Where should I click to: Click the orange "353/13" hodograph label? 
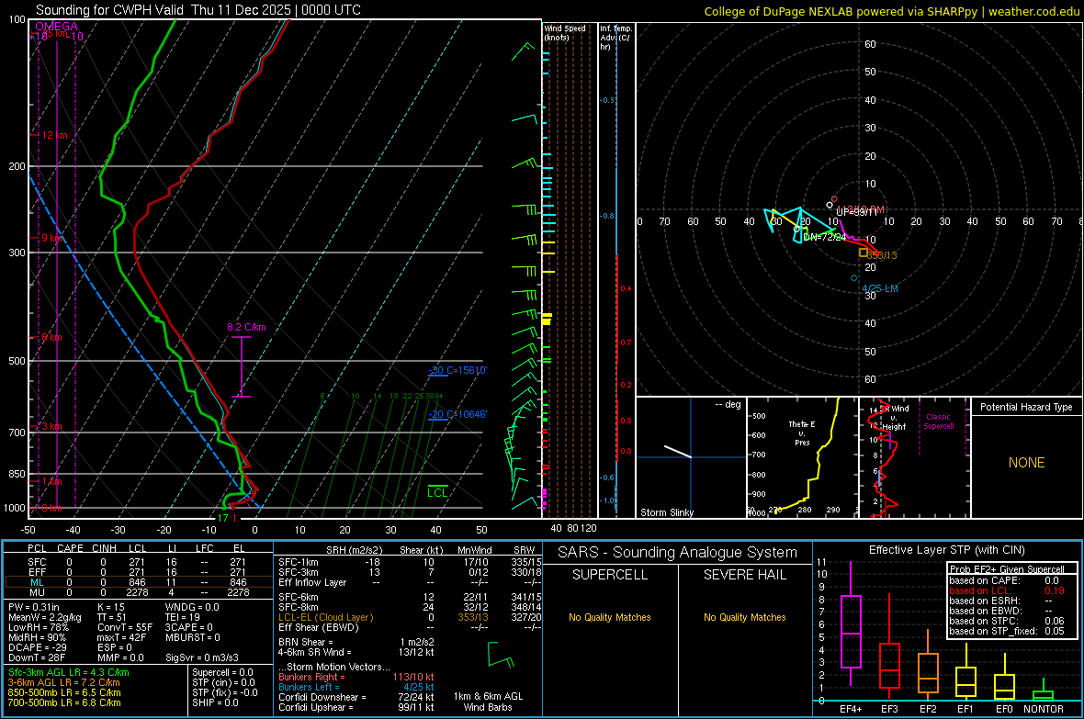(882, 255)
